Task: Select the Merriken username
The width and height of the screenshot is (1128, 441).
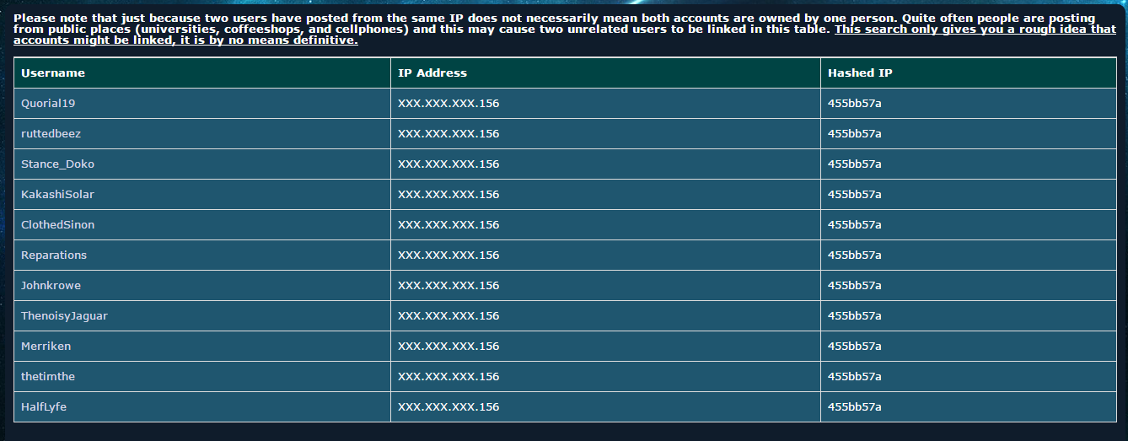Action: click(46, 347)
